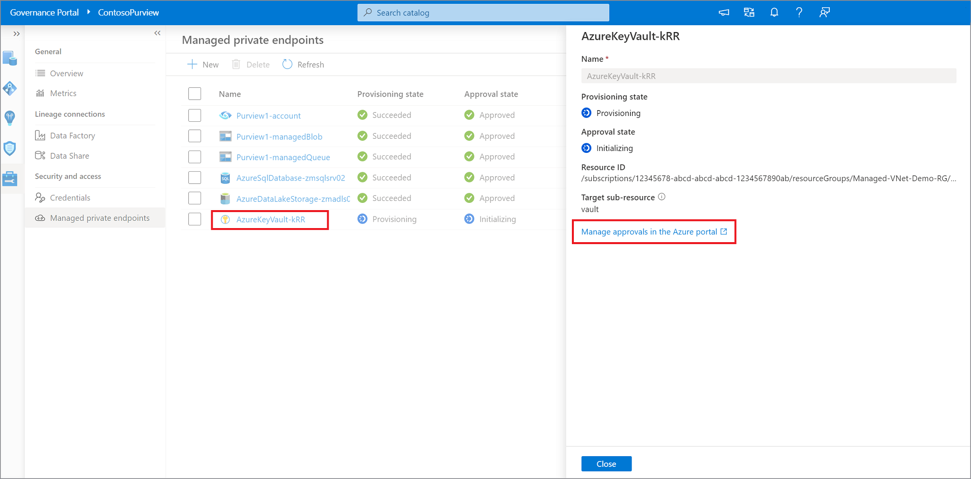Open the feedback person icon in header

(824, 13)
